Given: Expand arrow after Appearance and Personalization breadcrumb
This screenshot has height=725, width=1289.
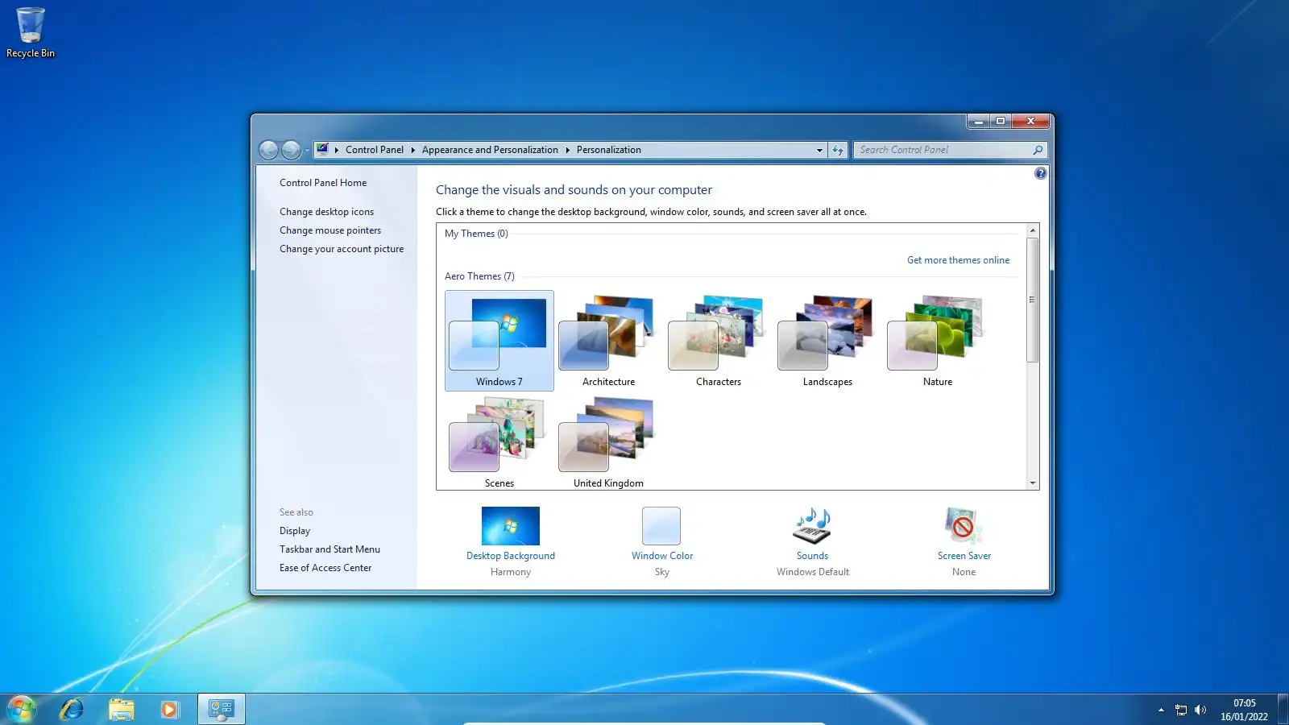Looking at the screenshot, I should pos(567,150).
